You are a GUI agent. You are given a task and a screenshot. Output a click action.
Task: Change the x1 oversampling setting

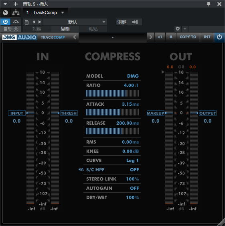click(x=160, y=37)
